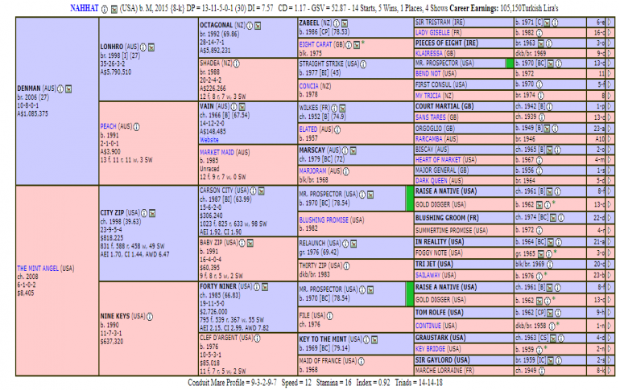Open FORTY NINER's photo icon
Viewport: 620px width, 390px height.
tap(265, 287)
